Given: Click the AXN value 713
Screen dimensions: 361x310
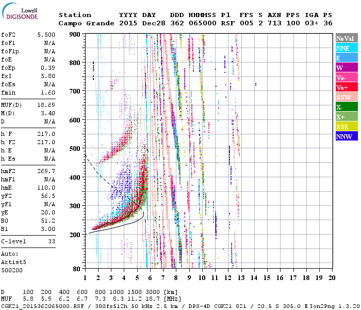Looking at the screenshot, I should coord(275,23).
